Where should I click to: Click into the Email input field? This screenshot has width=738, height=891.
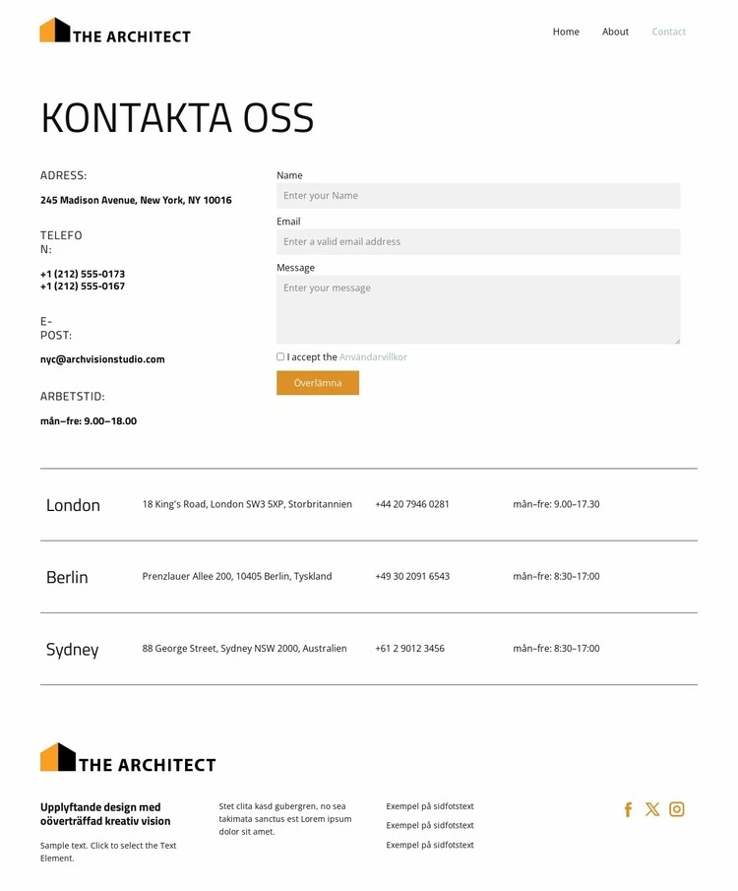478,242
